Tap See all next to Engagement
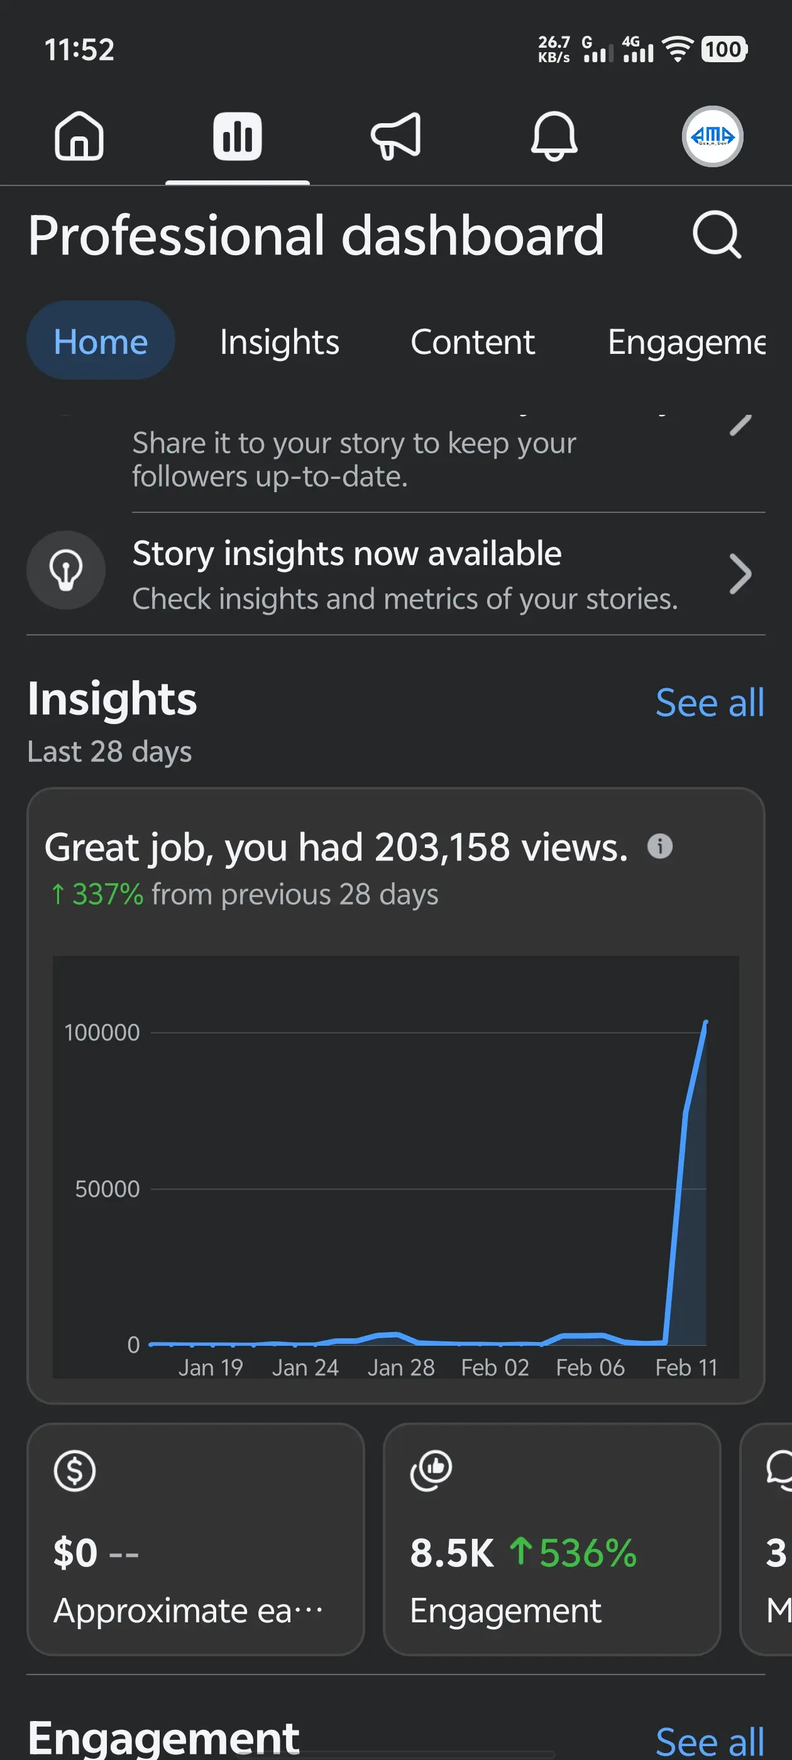The width and height of the screenshot is (792, 1760). point(709,1740)
